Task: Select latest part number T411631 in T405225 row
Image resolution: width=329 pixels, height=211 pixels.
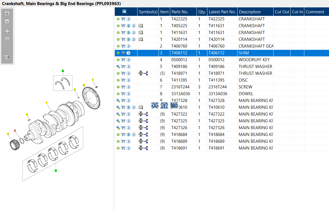Action: tap(222, 26)
